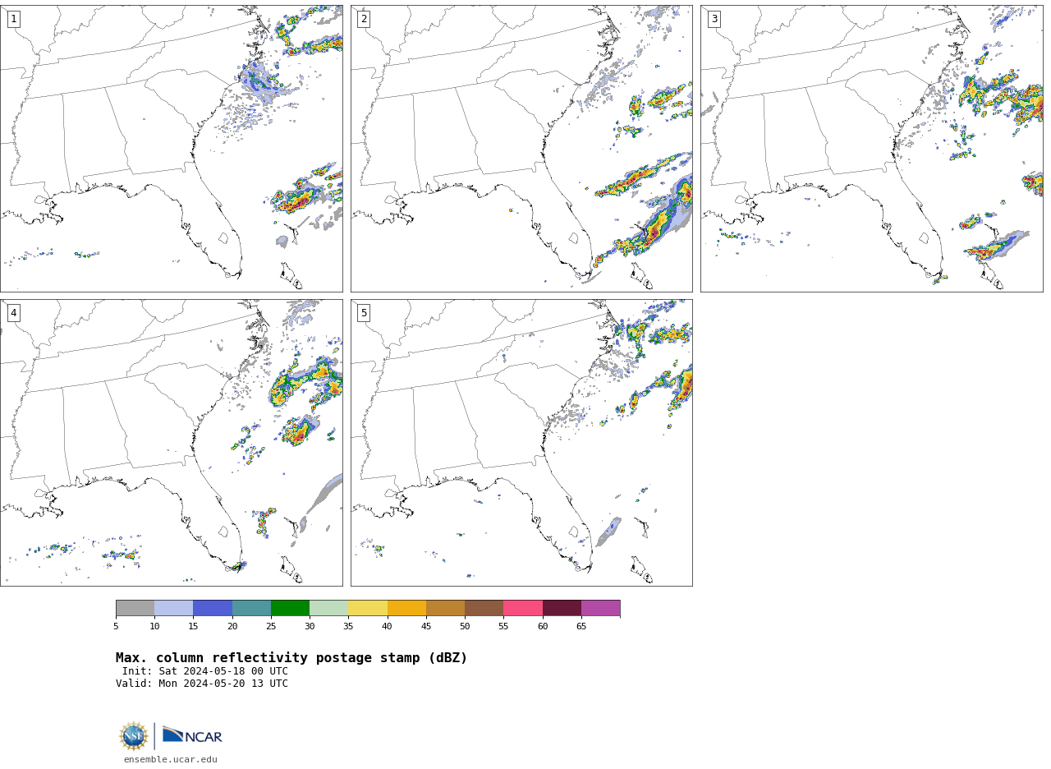Pick the light blue 10-15 dBZ swatch
The width and height of the screenshot is (1051, 769).
(x=174, y=608)
